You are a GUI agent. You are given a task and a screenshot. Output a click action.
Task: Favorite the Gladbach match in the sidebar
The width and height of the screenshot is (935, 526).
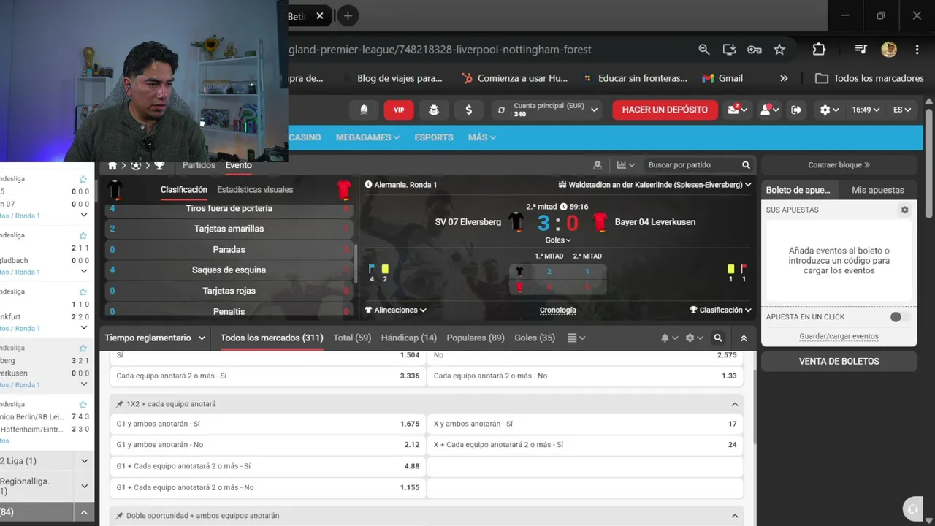coord(83,236)
